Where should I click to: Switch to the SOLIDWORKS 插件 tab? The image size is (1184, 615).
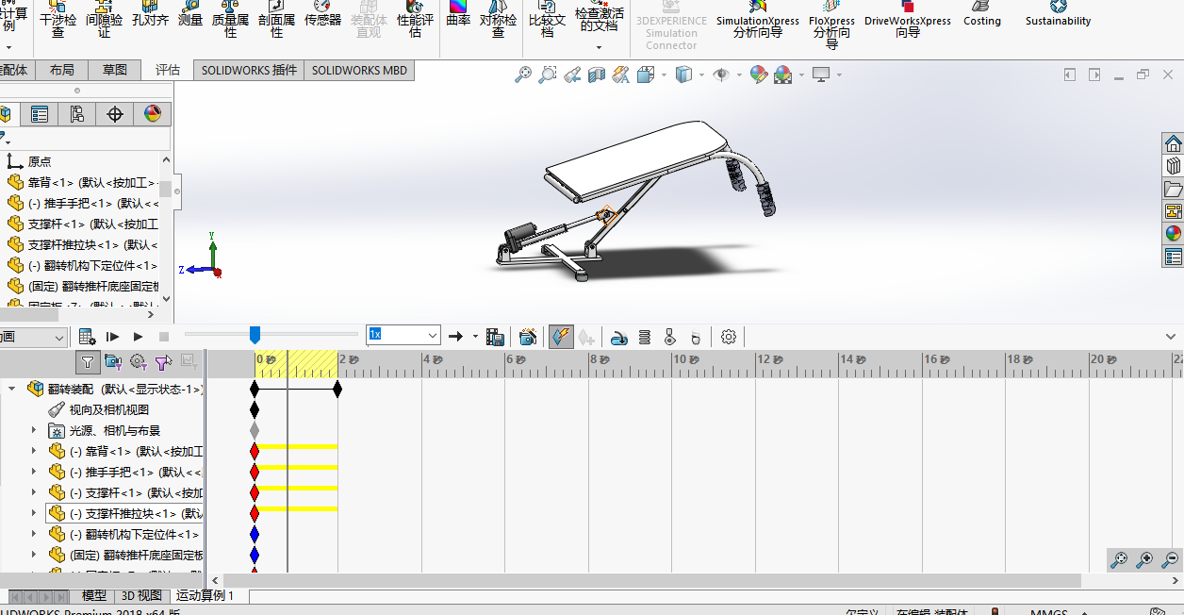tap(249, 70)
